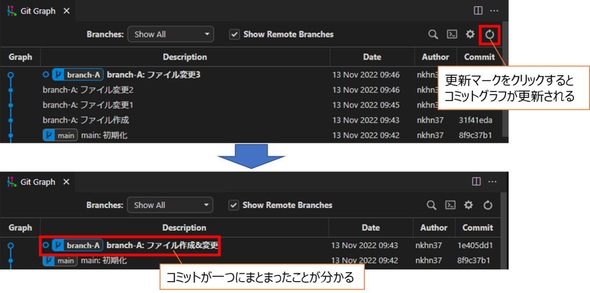Uncheck Show Remote Branches in top panel

(234, 34)
